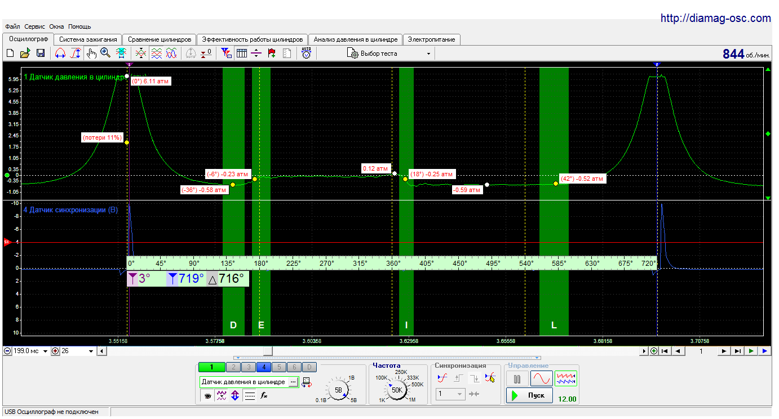Viewport: 779px width, 419px height.
Task: Select the horizontal measurement arc tool
Action: click(x=60, y=53)
